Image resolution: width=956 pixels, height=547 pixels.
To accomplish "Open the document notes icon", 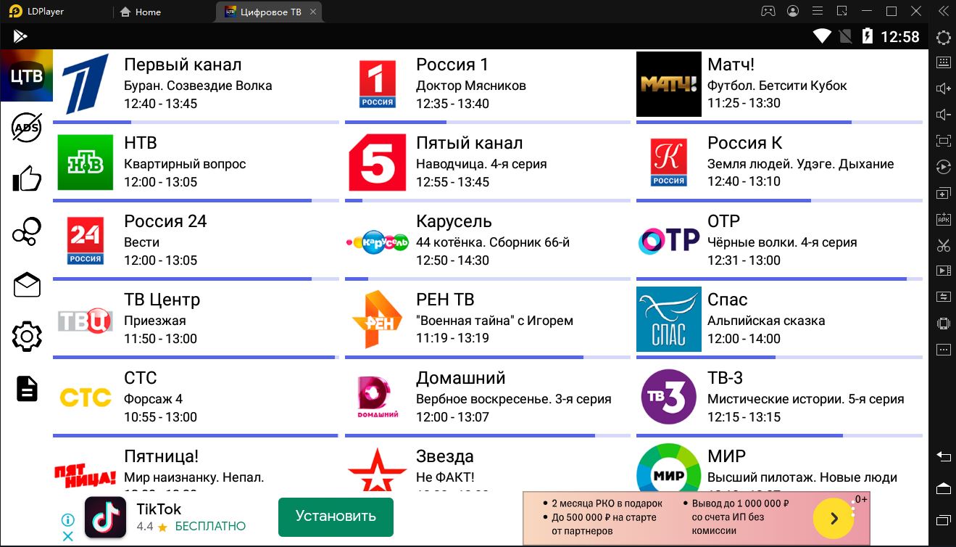I will click(27, 389).
